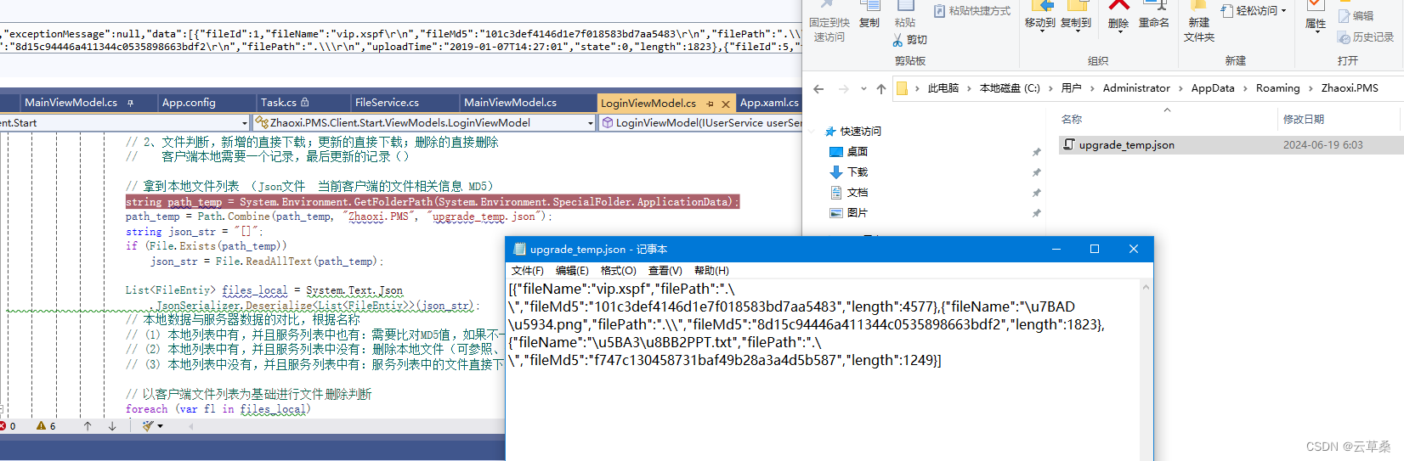Expand the Move to dropdown arrow
This screenshot has height=461, width=1404.
point(1040,32)
